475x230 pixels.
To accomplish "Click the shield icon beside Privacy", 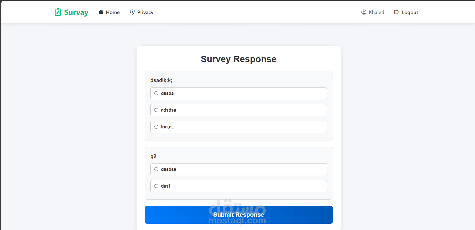I will pyautogui.click(x=132, y=12).
